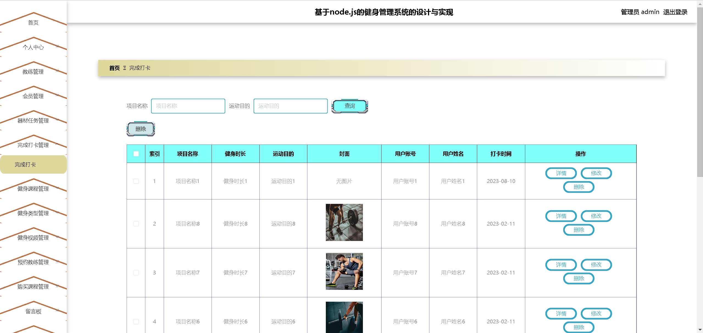Click 退出登录 link in header
This screenshot has width=703, height=333.
point(675,12)
